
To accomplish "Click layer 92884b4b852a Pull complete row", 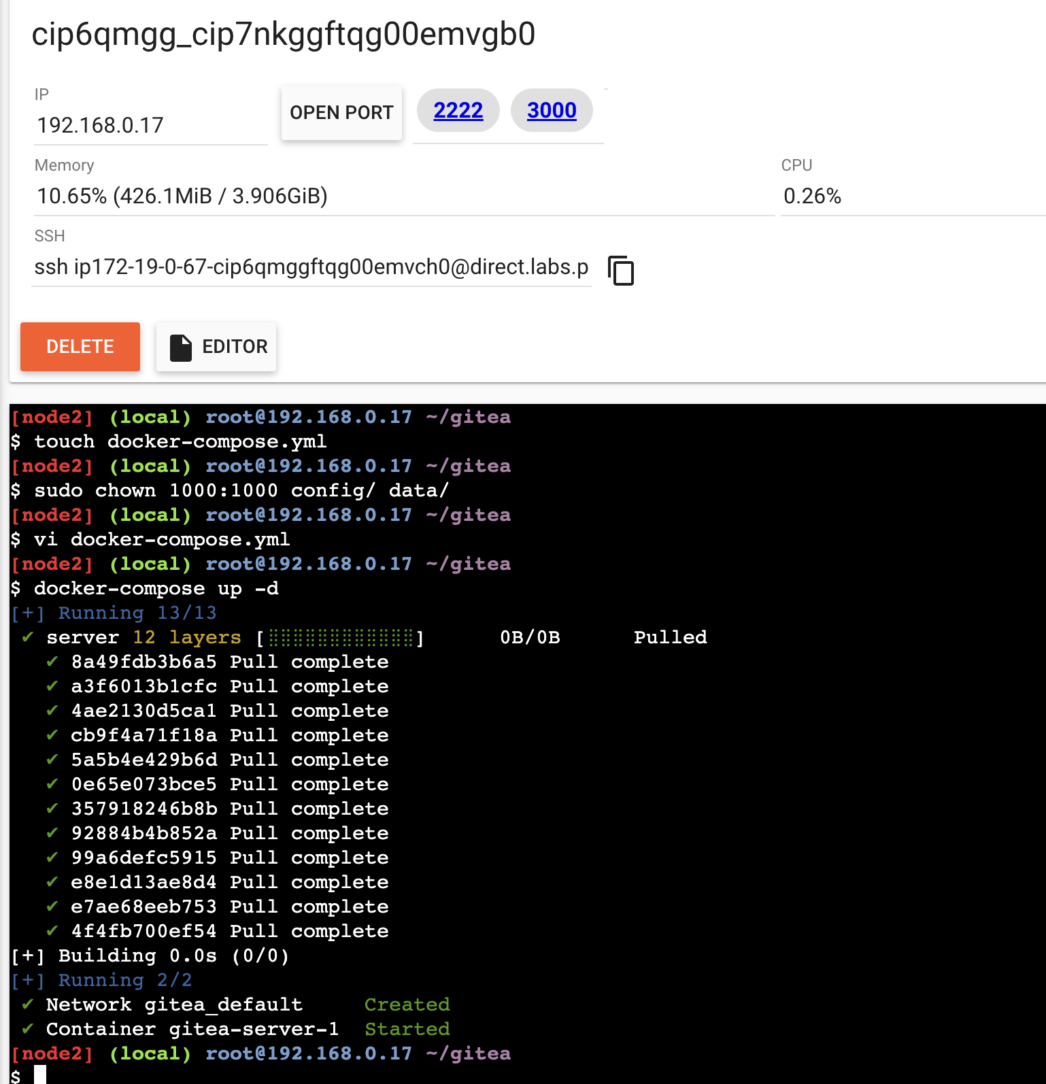I will pyautogui.click(x=218, y=833).
